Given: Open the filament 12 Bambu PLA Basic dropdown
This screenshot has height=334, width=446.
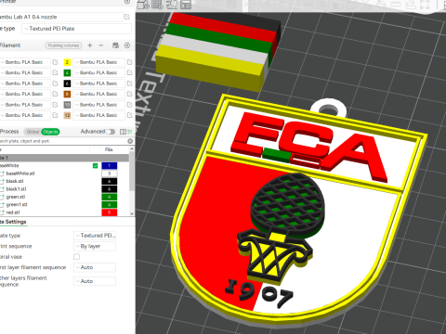Looking at the screenshot, I should point(98,115).
